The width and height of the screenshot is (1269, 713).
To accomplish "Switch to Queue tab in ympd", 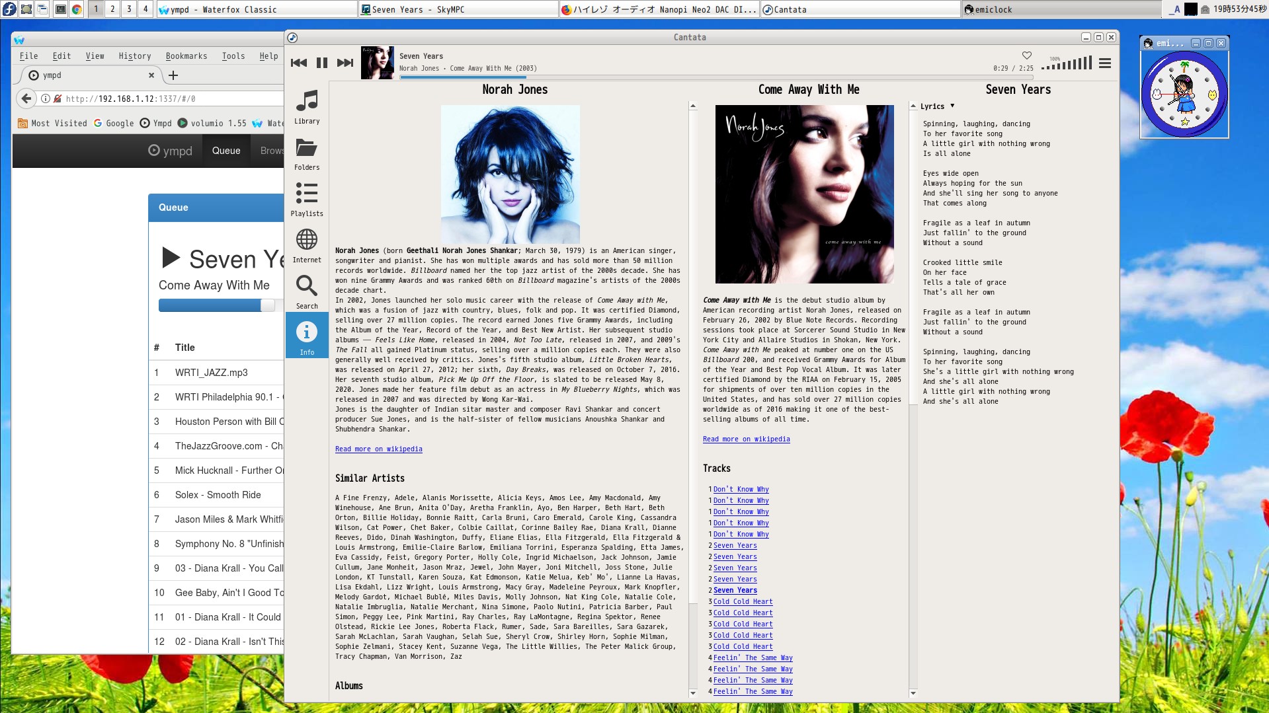I will [226, 151].
